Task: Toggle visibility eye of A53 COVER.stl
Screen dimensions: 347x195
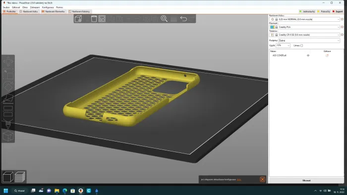Action: (308, 55)
